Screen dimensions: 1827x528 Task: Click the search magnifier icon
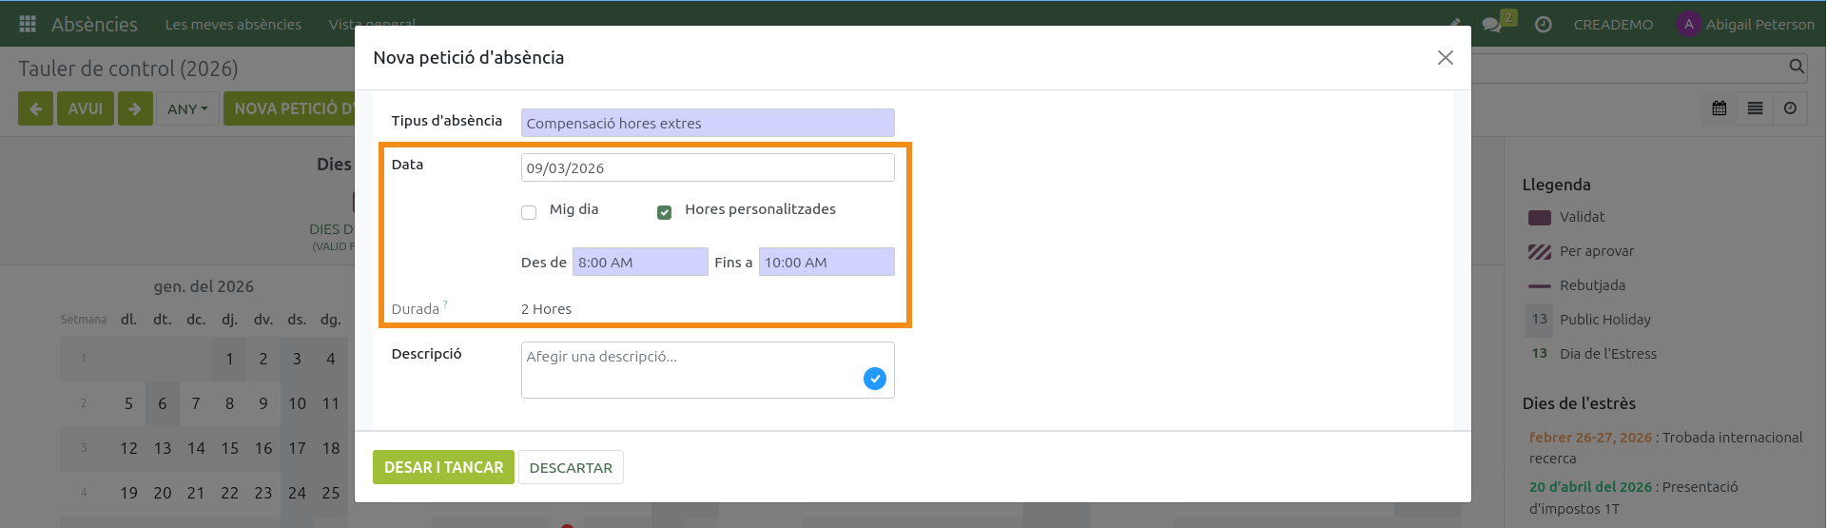1796,67
